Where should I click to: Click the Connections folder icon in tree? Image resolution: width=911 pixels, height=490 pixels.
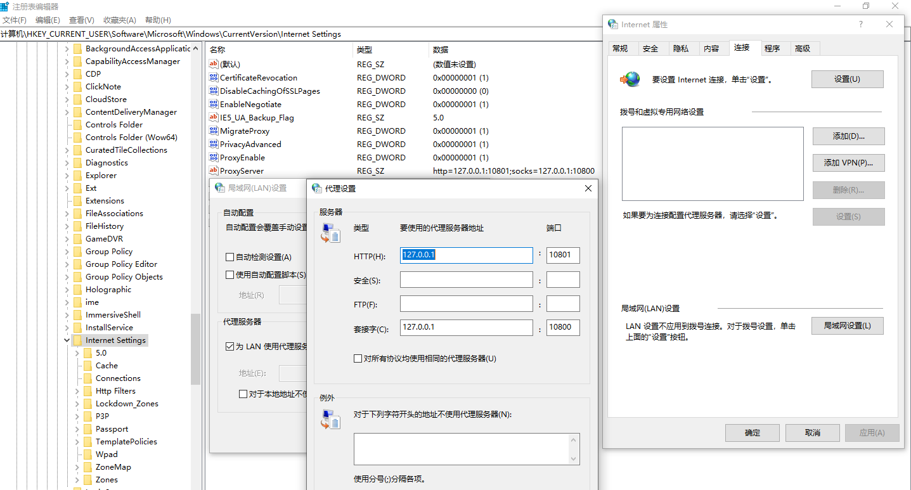88,378
